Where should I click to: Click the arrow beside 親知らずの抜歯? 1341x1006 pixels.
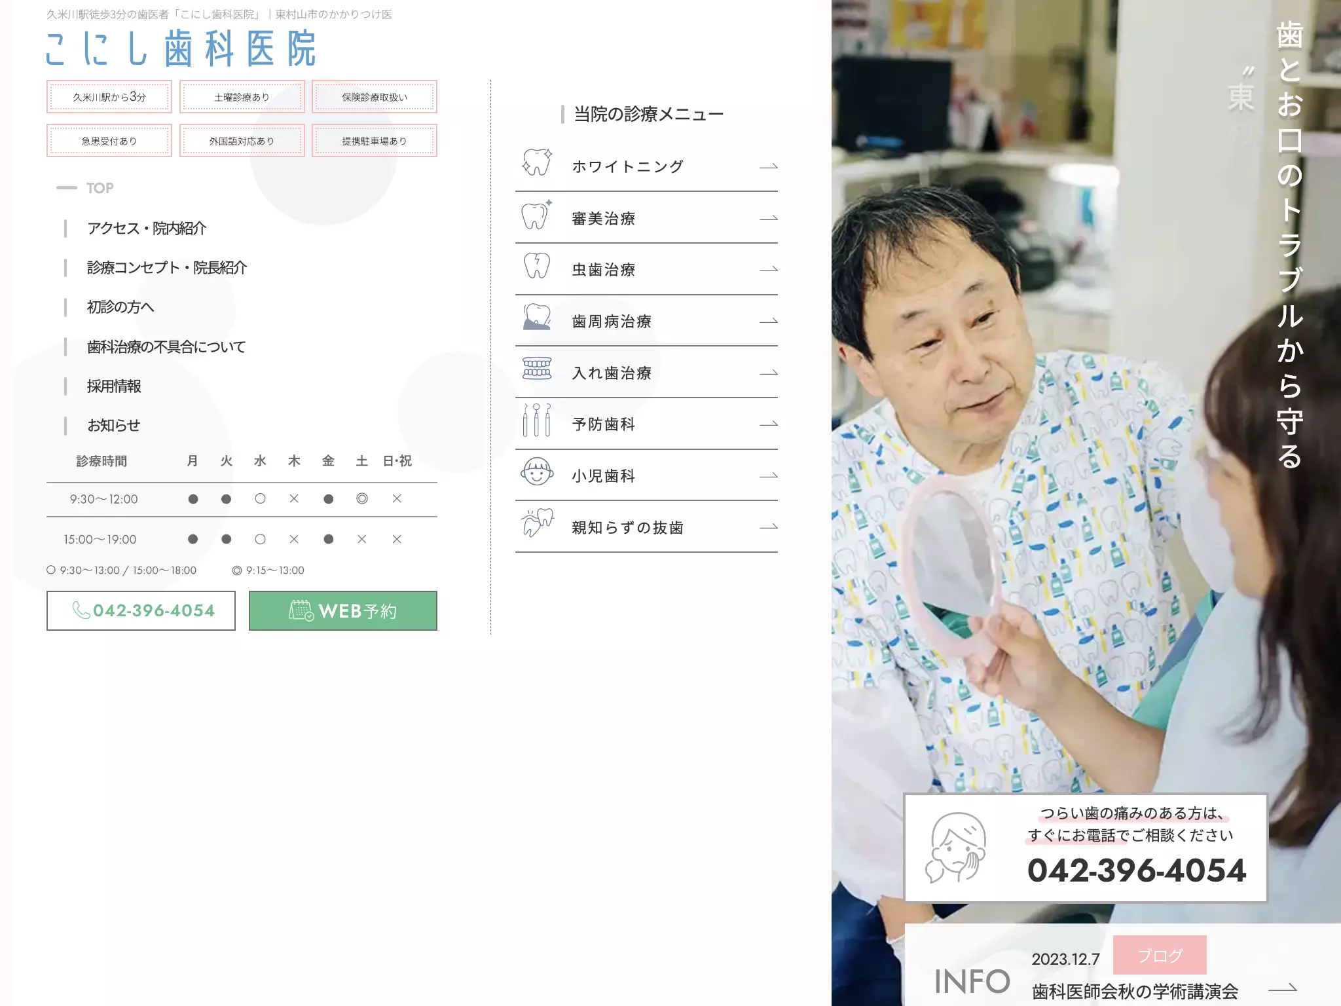[768, 527]
